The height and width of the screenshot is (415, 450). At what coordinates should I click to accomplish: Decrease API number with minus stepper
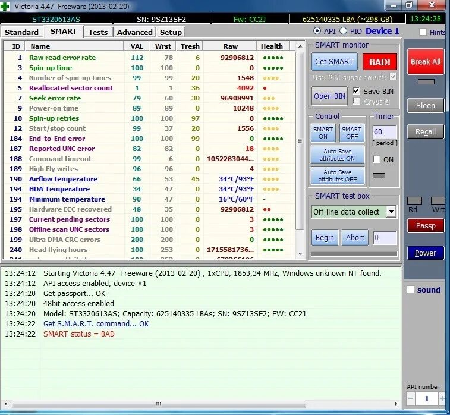(x=411, y=398)
